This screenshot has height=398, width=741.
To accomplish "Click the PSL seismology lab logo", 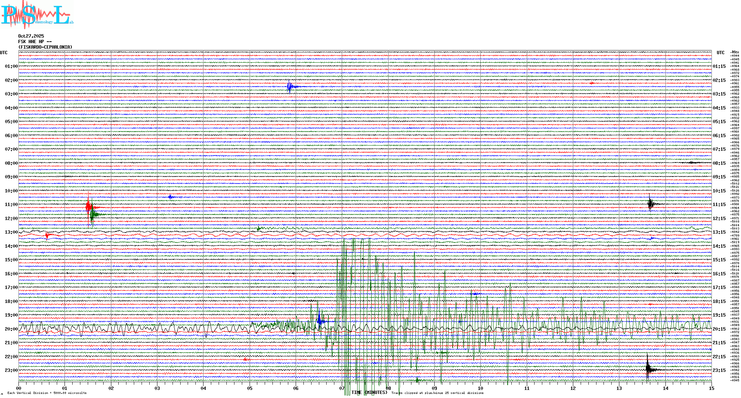I will [37, 14].
